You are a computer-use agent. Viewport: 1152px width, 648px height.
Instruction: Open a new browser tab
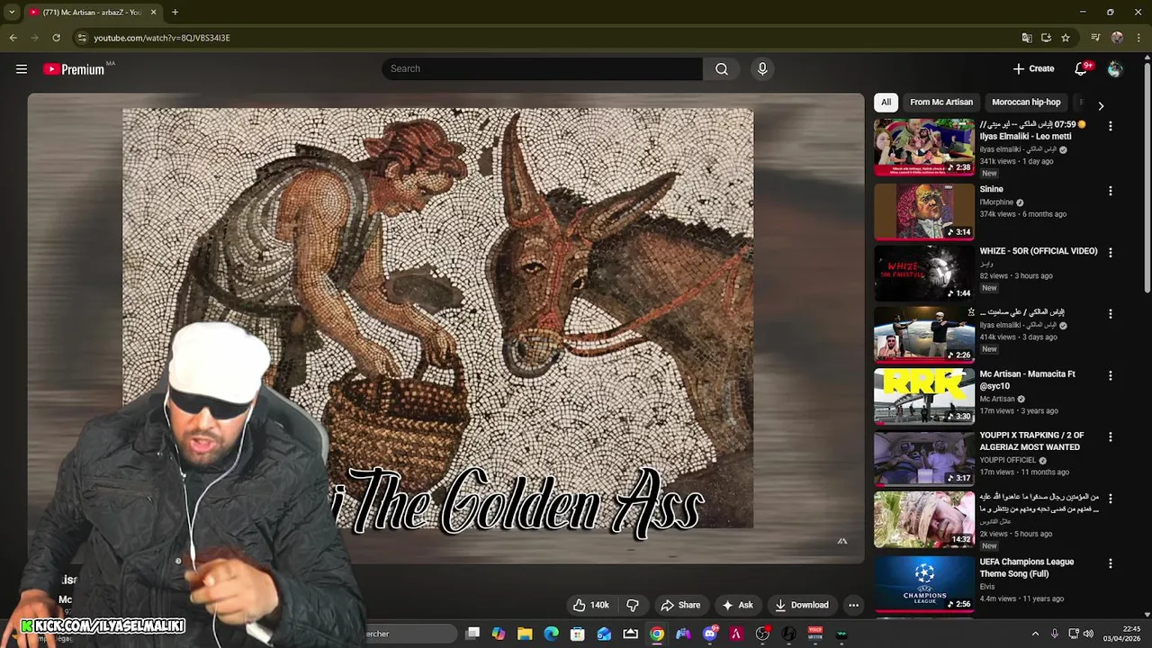tap(175, 13)
